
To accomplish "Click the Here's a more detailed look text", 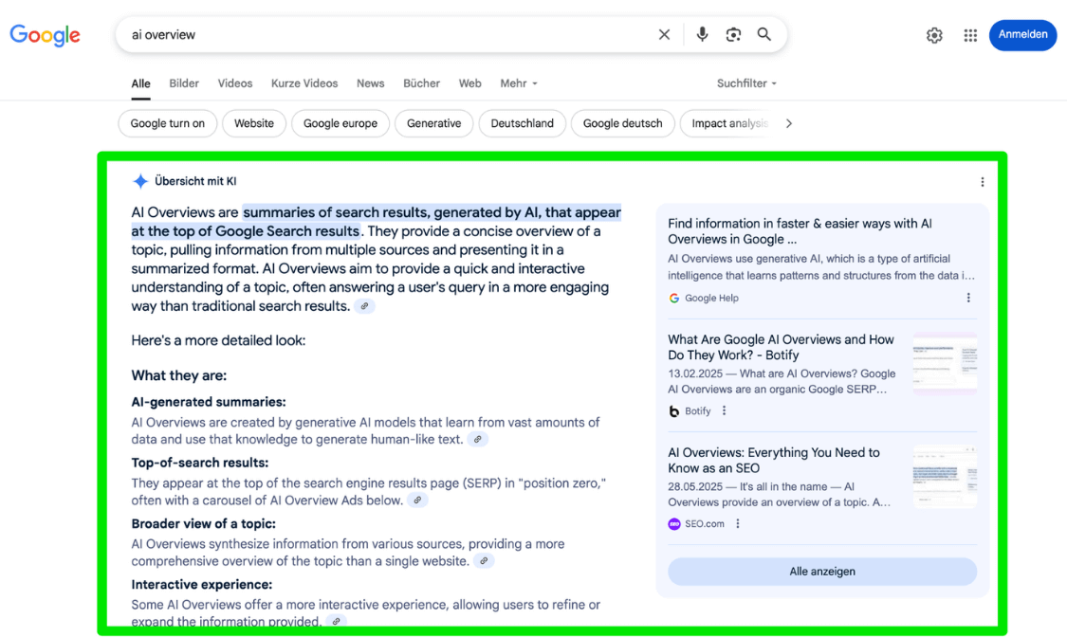I will point(218,340).
